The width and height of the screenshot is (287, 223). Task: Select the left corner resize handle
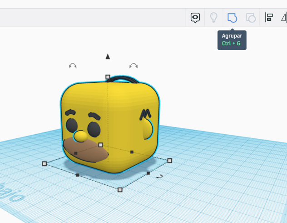coord(45,163)
